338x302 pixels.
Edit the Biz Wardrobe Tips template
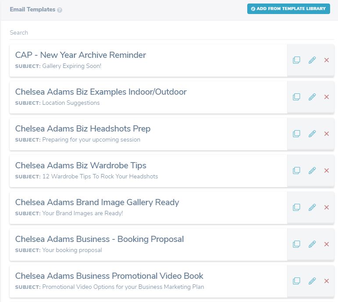(x=312, y=171)
